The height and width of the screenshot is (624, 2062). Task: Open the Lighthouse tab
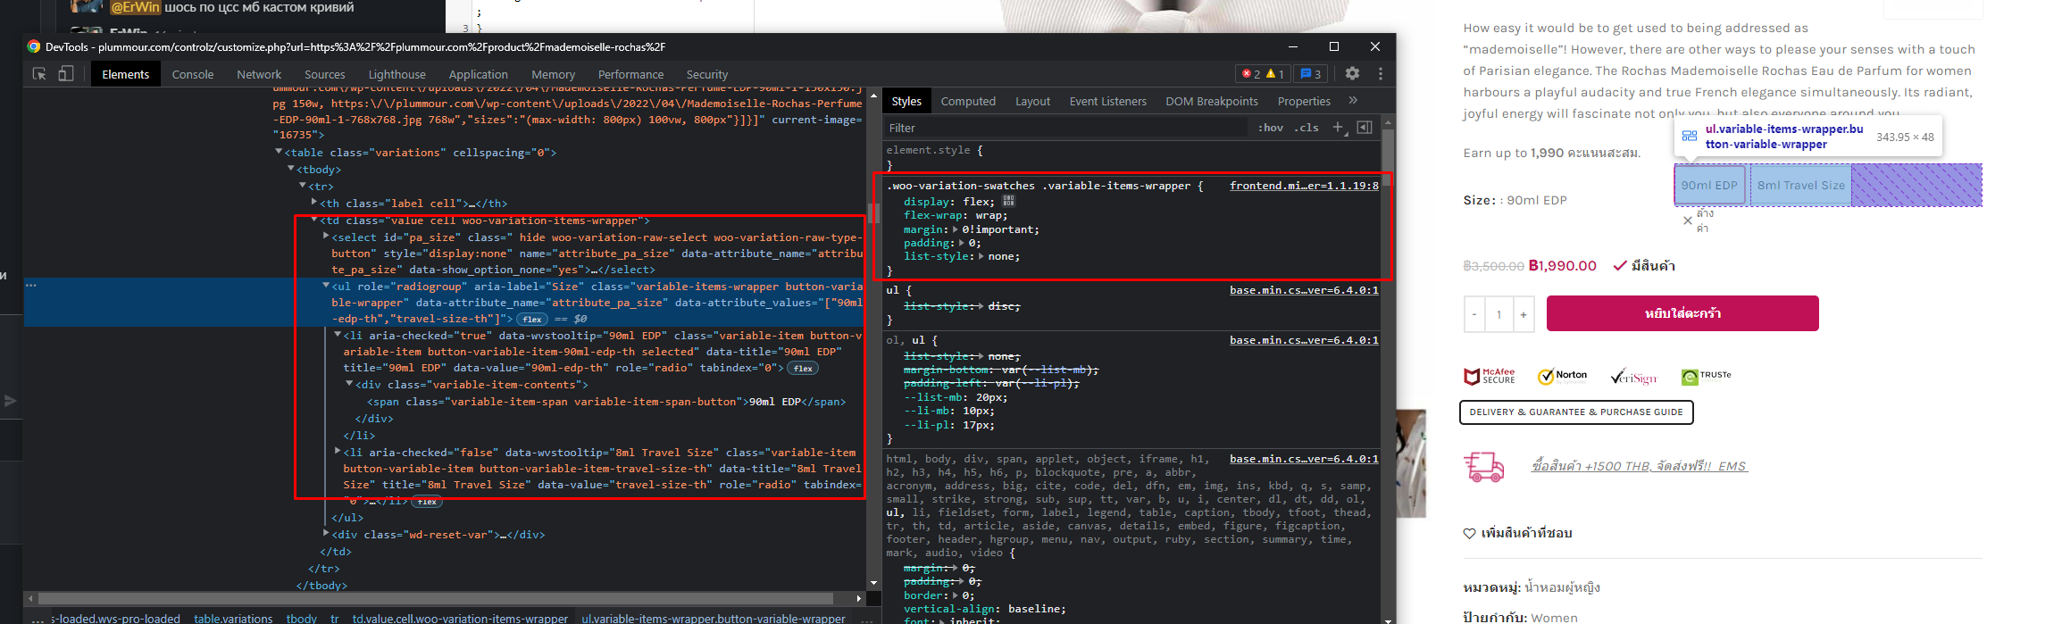click(x=397, y=74)
